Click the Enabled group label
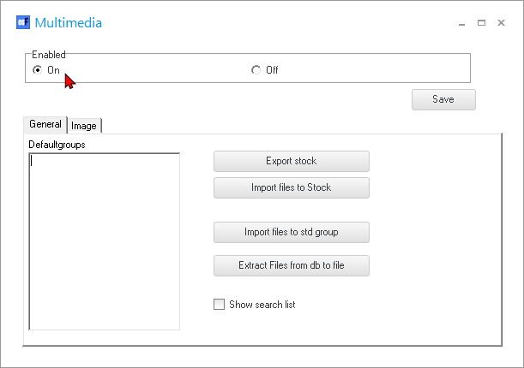The width and height of the screenshot is (524, 368). click(49, 55)
